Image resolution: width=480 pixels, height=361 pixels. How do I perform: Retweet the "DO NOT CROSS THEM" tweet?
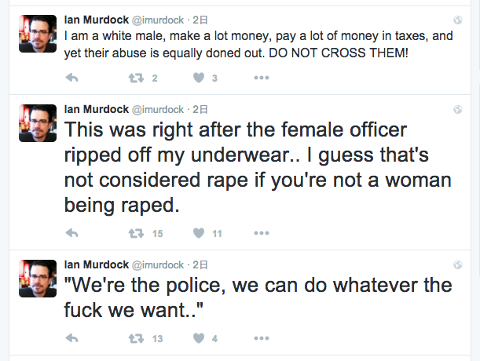tap(136, 78)
